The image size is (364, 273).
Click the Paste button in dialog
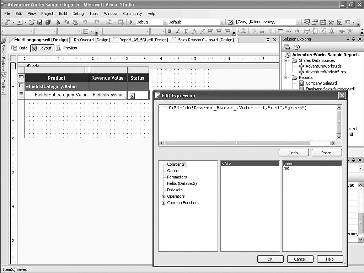pyautogui.click(x=326, y=153)
